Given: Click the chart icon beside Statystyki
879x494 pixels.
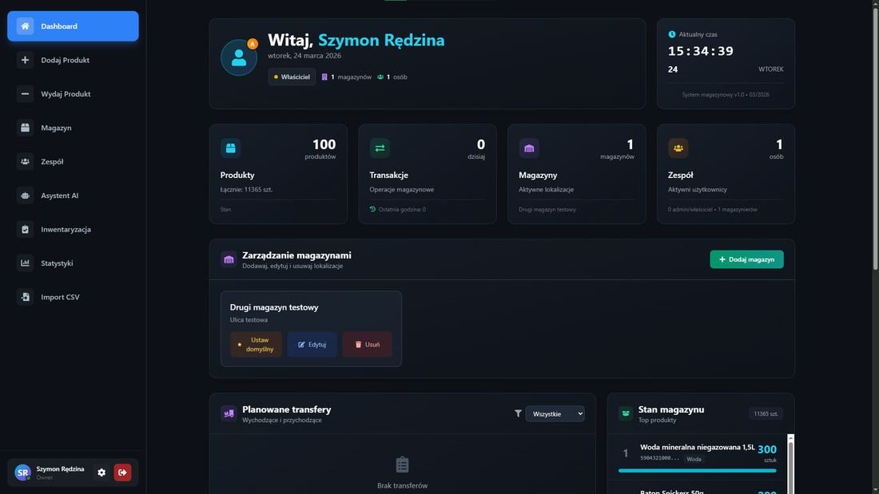Looking at the screenshot, I should 25,263.
